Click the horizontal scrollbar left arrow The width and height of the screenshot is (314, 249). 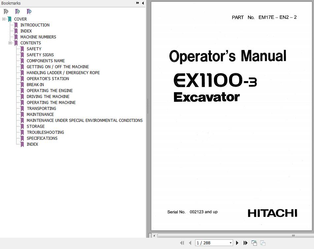point(154,236)
